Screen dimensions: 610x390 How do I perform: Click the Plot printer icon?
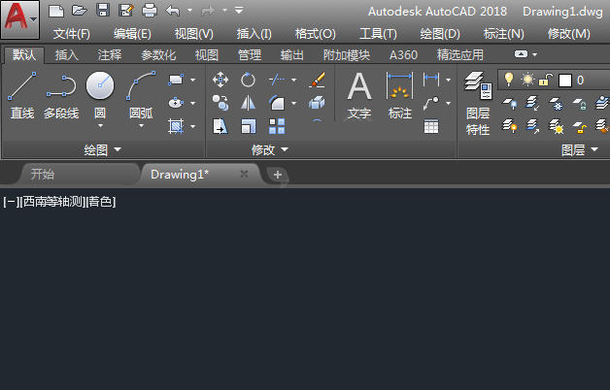[x=150, y=11]
